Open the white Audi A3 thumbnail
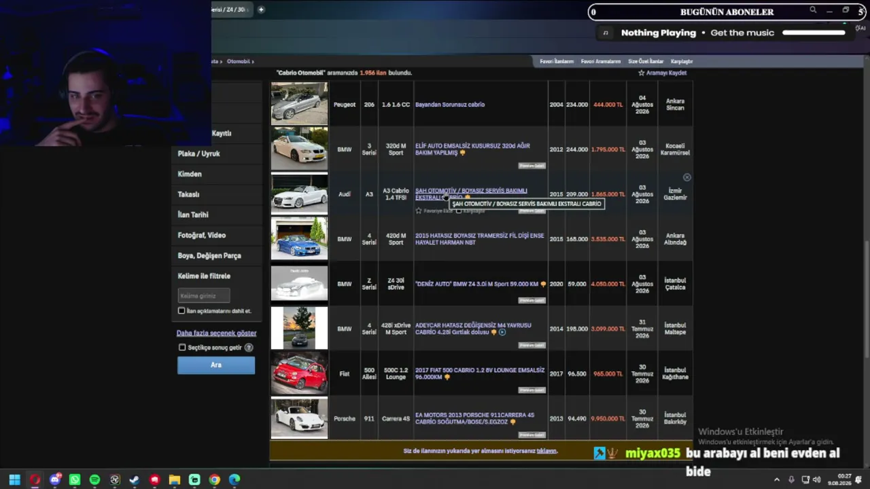The width and height of the screenshot is (870, 489). point(299,194)
